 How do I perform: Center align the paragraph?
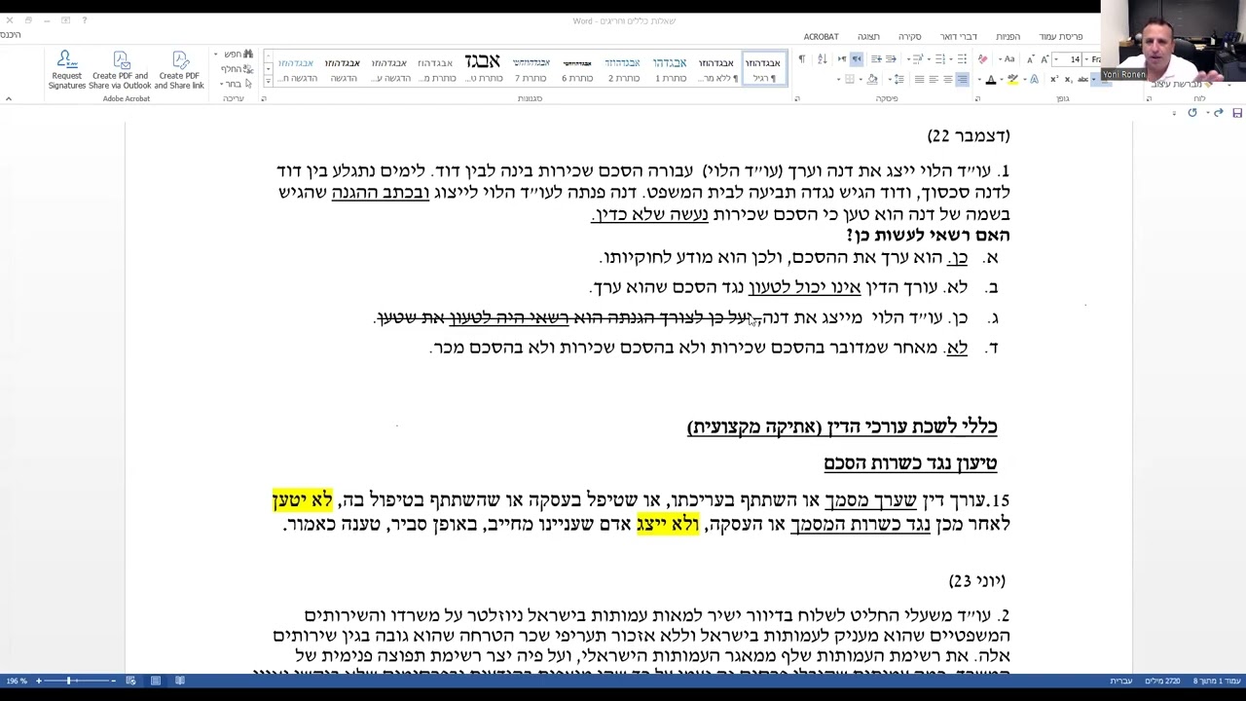click(x=947, y=80)
